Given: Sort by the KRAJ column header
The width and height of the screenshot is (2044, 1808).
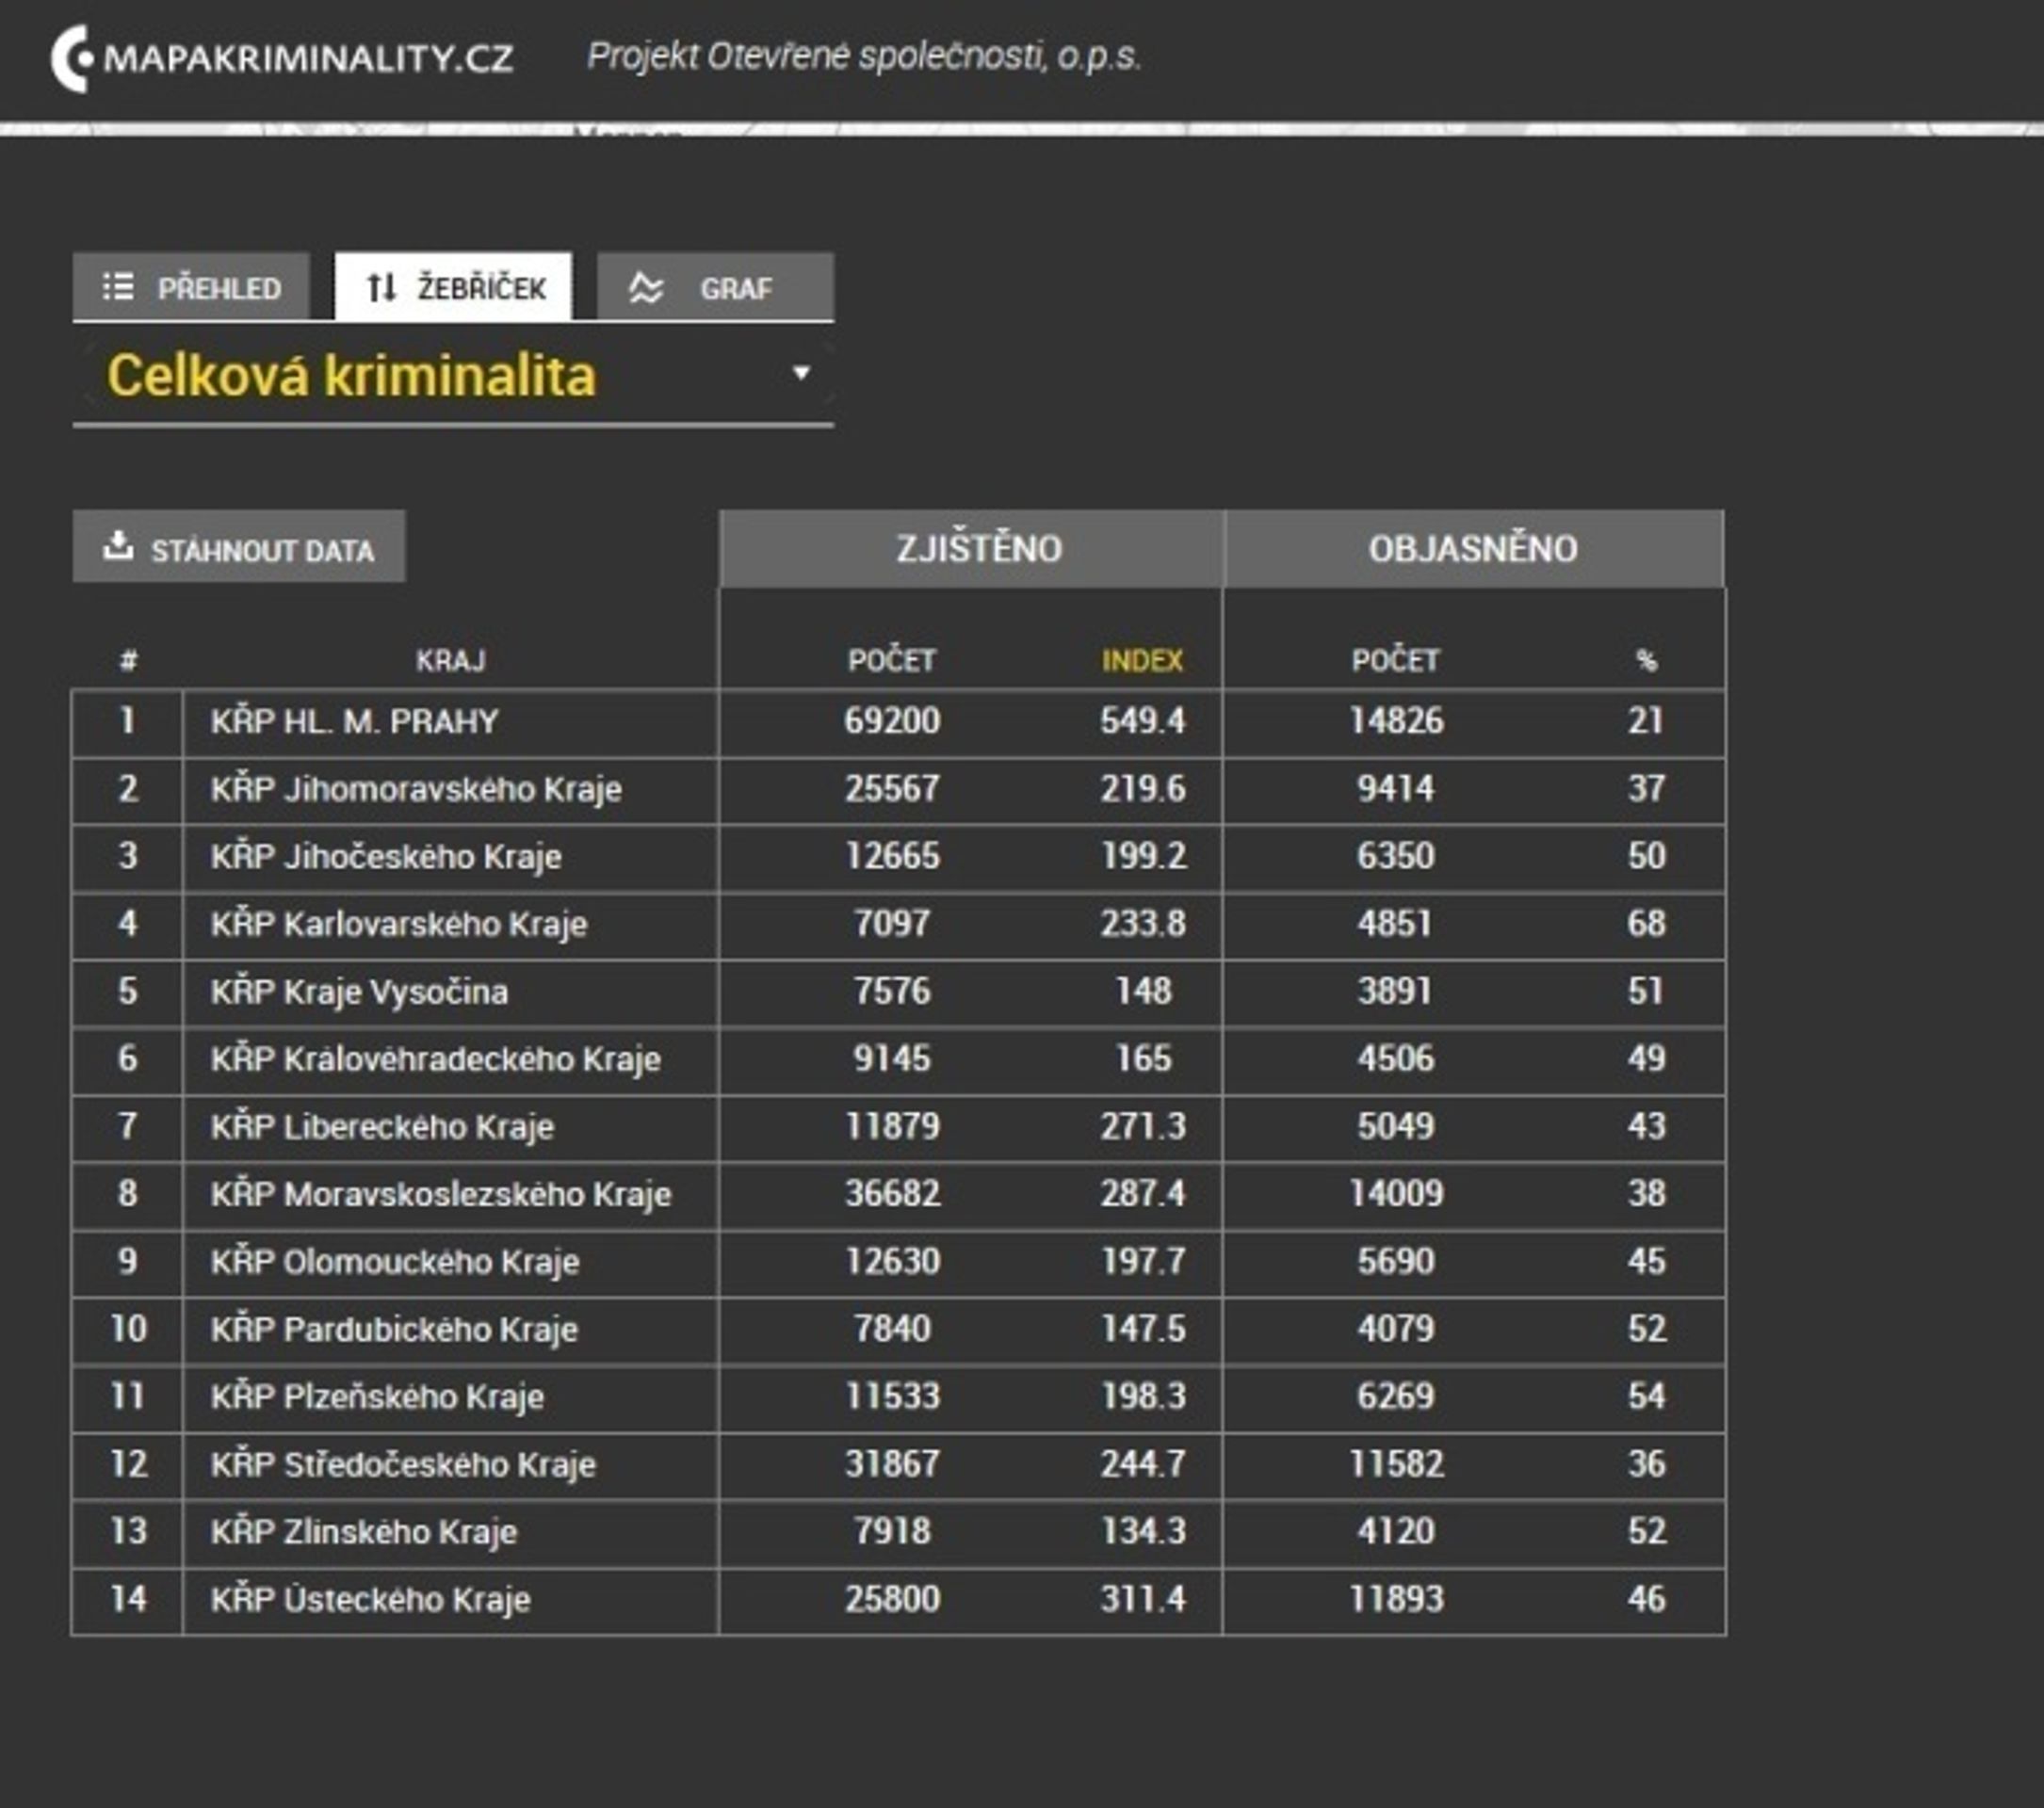Looking at the screenshot, I should [x=451, y=661].
